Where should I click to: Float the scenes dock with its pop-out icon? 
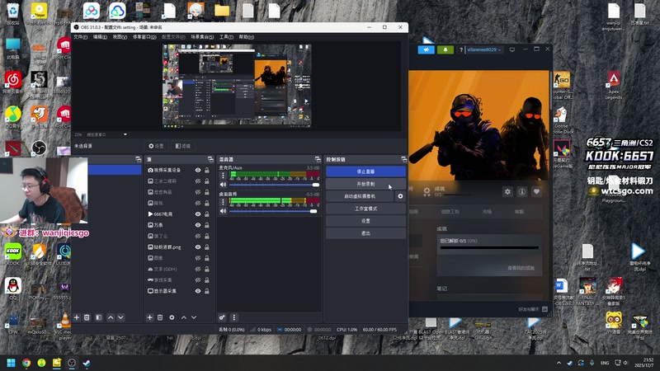coord(138,159)
